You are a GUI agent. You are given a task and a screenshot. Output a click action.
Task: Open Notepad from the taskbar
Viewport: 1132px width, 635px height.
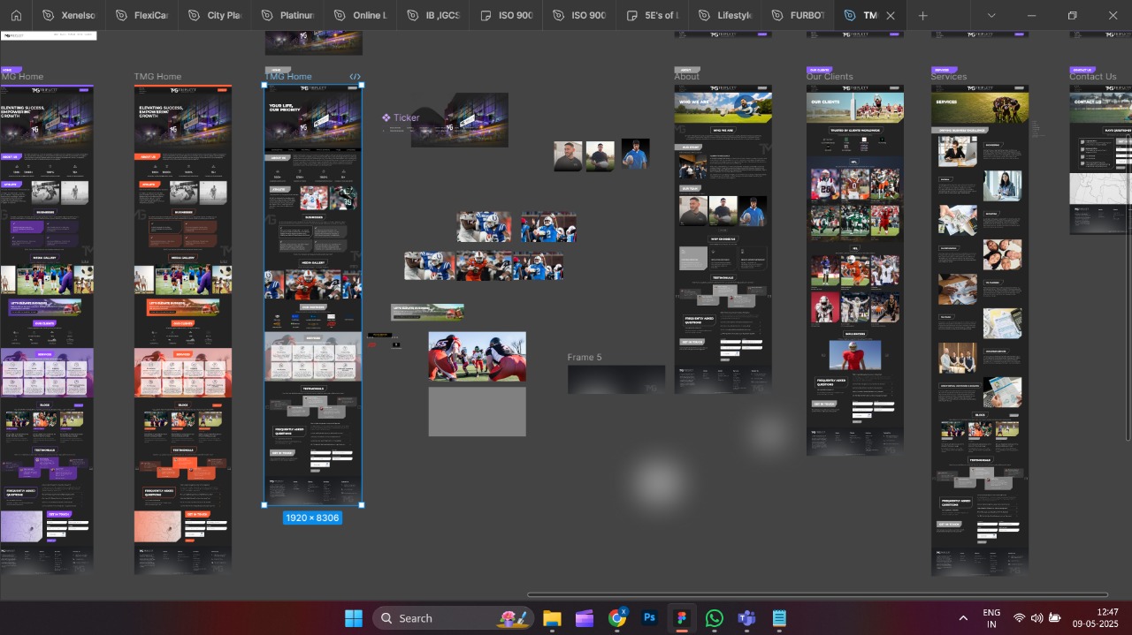(x=779, y=618)
